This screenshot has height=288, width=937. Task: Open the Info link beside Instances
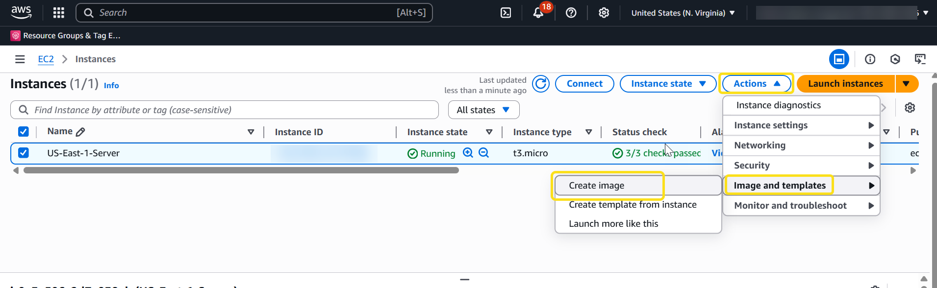(x=111, y=85)
